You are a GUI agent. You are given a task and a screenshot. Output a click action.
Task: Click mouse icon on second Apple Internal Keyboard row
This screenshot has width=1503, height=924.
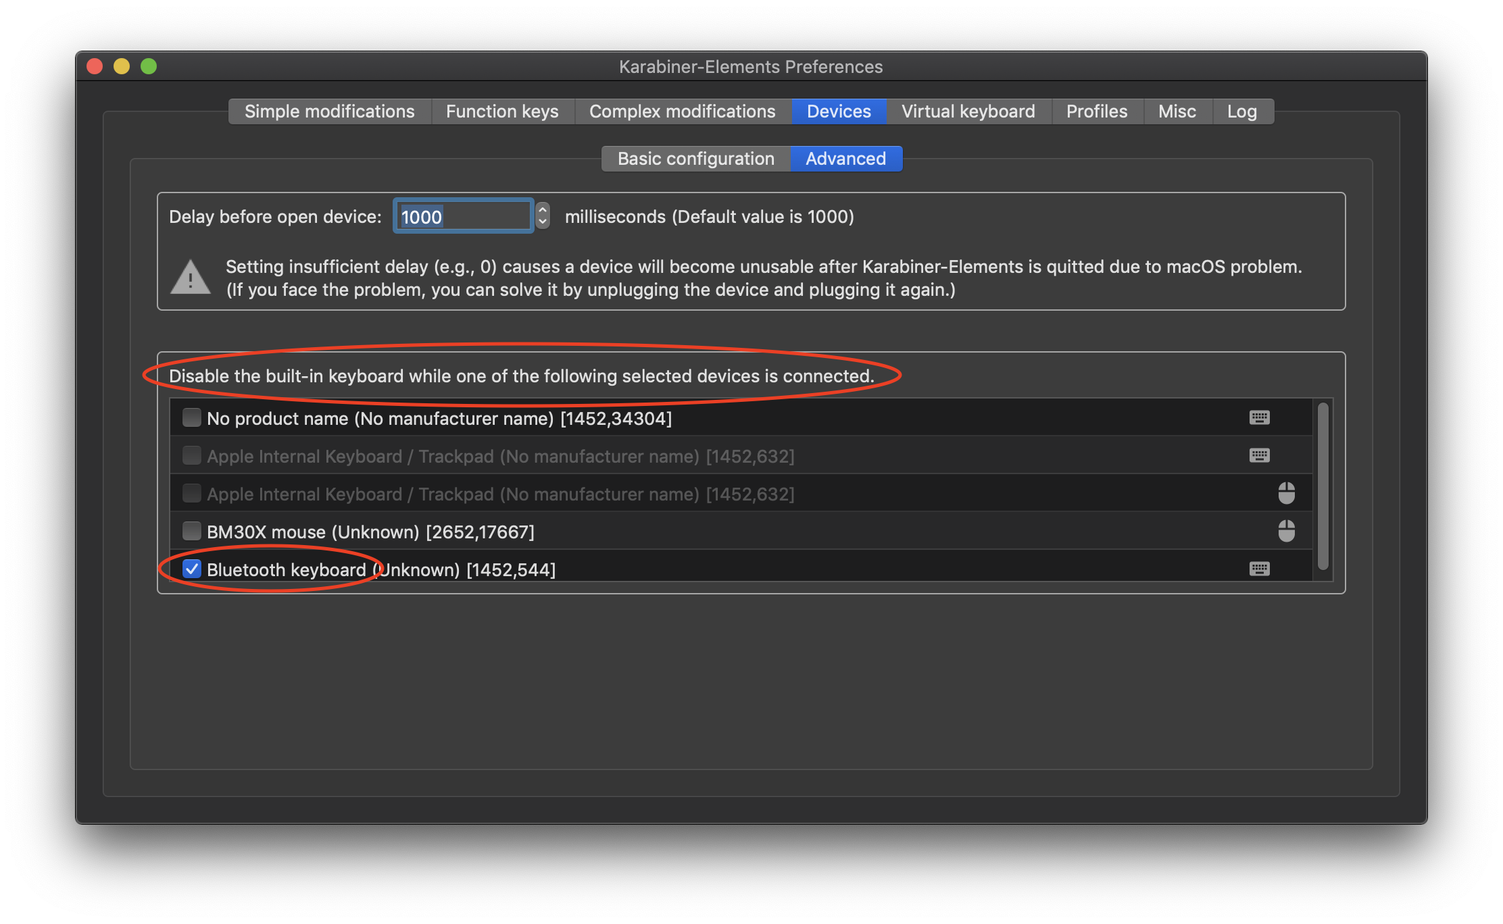click(1286, 494)
